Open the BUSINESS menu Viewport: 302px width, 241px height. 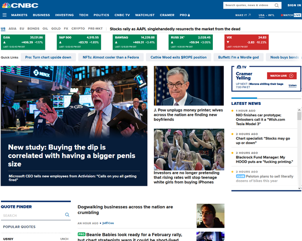(41, 15)
